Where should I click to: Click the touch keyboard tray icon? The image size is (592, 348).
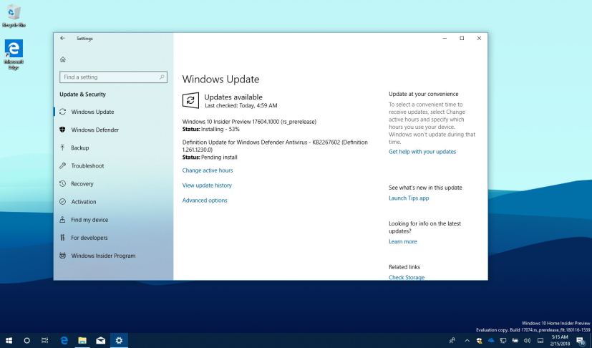pyautogui.click(x=540, y=340)
